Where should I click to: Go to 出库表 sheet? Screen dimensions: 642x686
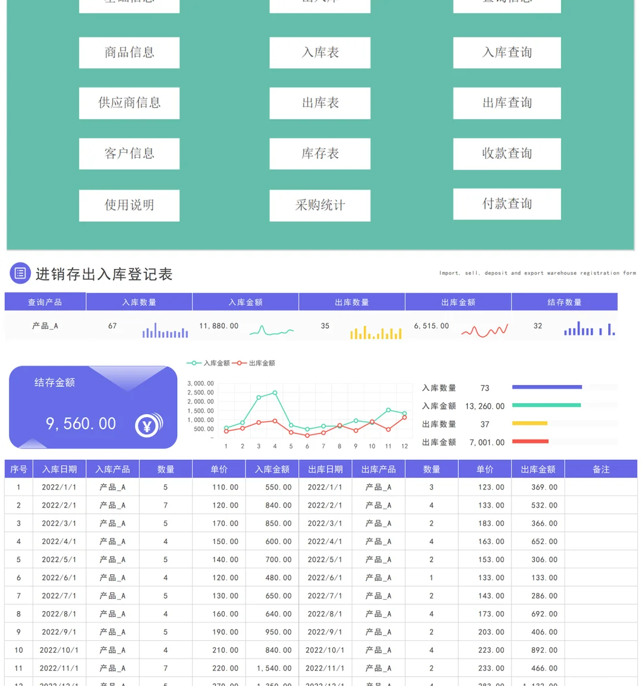click(x=320, y=103)
